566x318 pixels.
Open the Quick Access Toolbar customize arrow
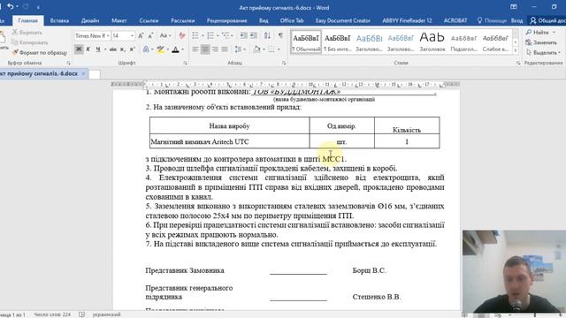pyautogui.click(x=38, y=7)
